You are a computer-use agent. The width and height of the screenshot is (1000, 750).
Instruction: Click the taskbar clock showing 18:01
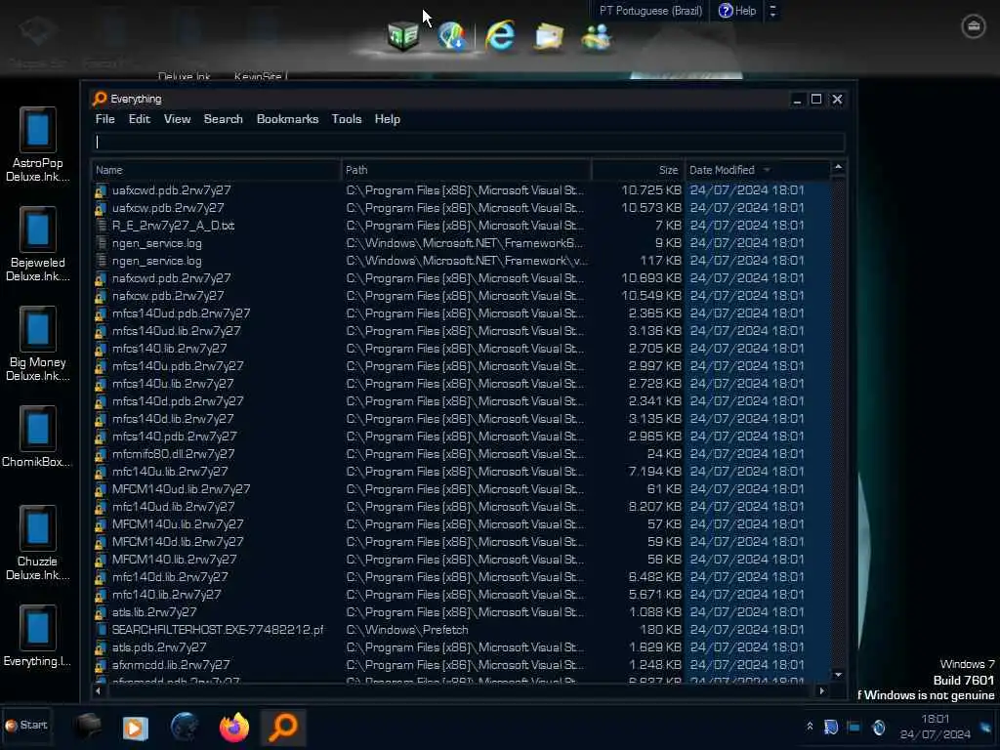pos(935,727)
